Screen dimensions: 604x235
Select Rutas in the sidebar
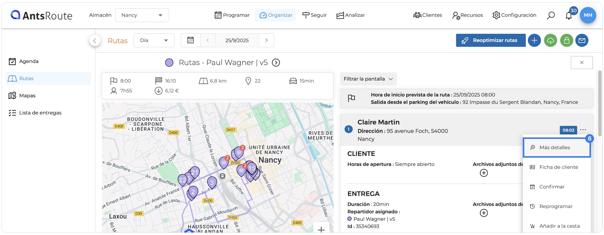click(x=48, y=79)
